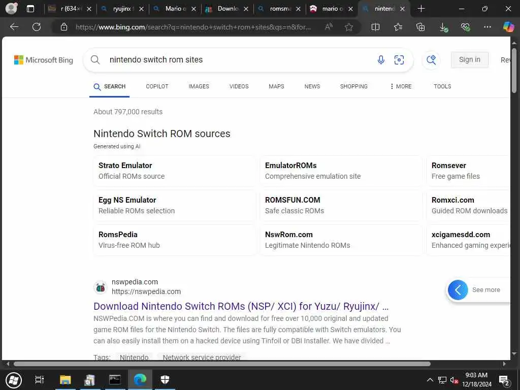View site information lock icon

pyautogui.click(x=64, y=27)
